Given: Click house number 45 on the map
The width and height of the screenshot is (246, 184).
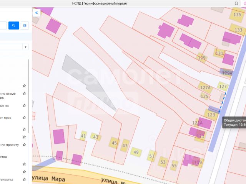Looking at the screenshot, I should point(114,143).
